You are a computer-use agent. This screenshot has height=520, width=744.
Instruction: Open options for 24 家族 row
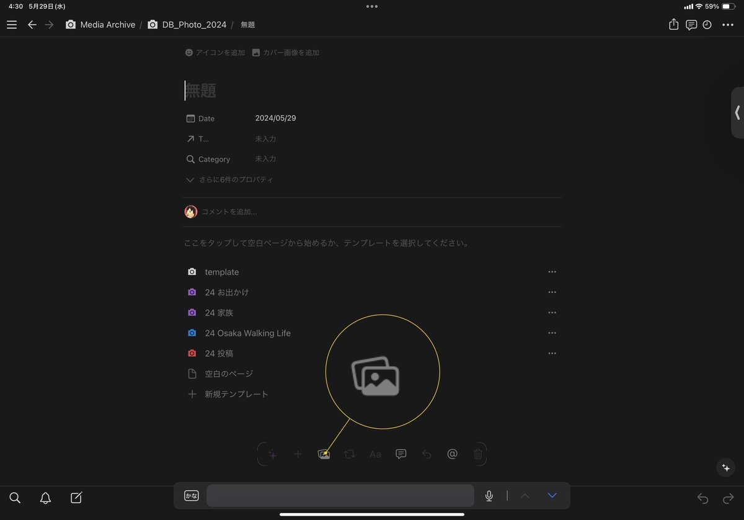click(x=552, y=313)
